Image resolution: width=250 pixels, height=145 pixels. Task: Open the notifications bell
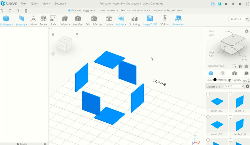tap(226, 4)
